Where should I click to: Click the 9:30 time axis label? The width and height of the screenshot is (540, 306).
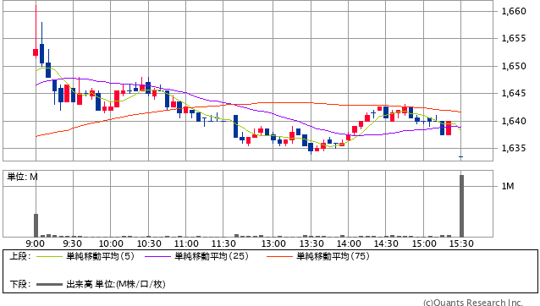(72, 243)
